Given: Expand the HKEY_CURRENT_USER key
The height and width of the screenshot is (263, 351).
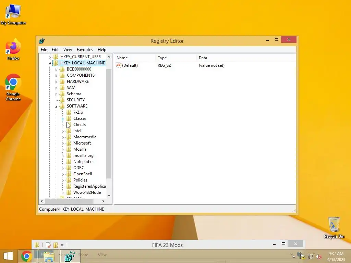Looking at the screenshot, I should [50, 57].
